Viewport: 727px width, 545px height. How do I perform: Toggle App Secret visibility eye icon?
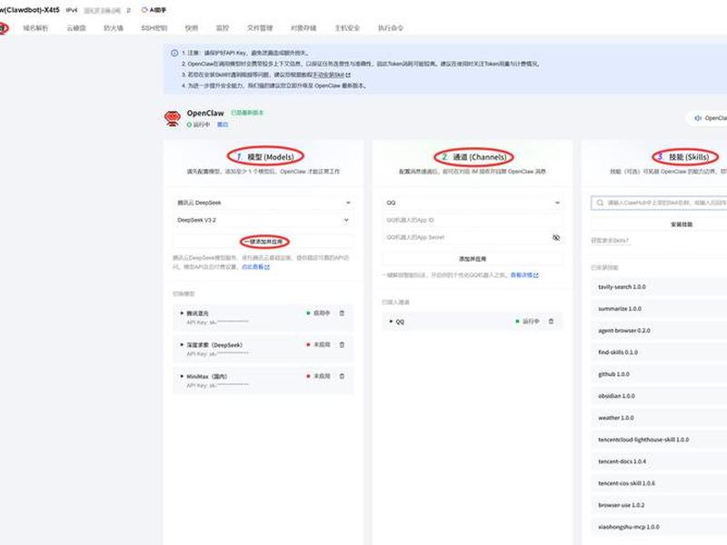556,237
